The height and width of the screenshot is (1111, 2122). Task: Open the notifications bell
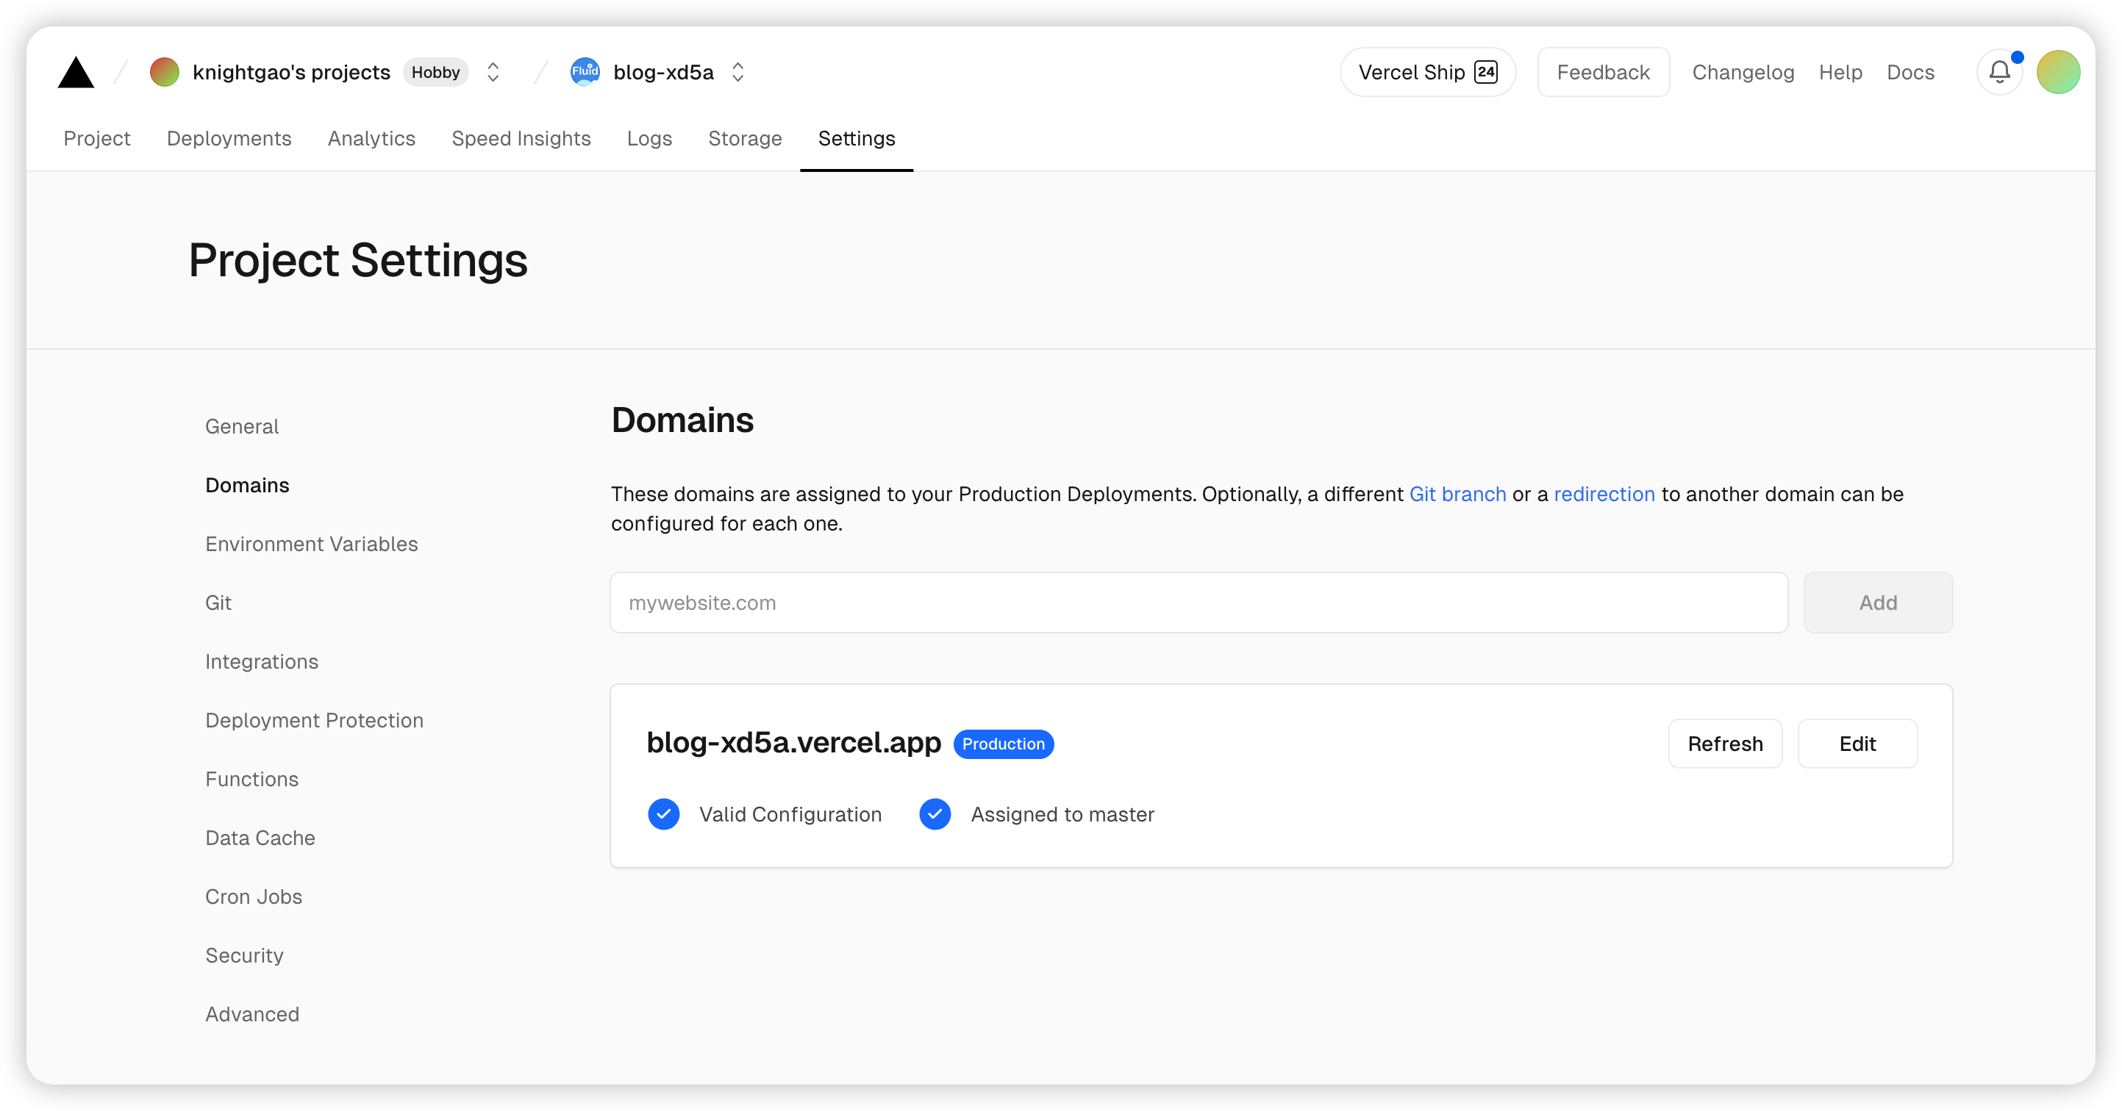pyautogui.click(x=1999, y=73)
